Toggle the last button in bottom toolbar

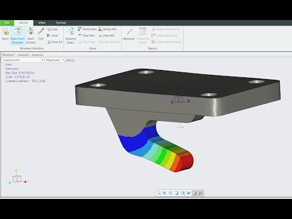[x=201, y=193]
